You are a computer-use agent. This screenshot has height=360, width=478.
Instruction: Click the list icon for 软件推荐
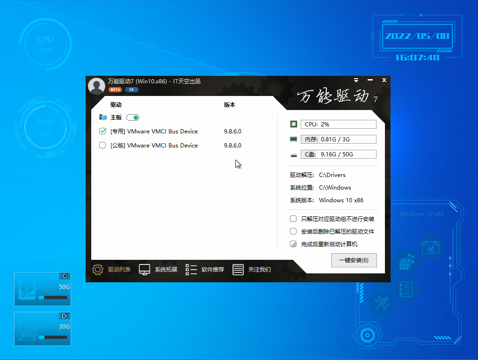click(x=191, y=270)
